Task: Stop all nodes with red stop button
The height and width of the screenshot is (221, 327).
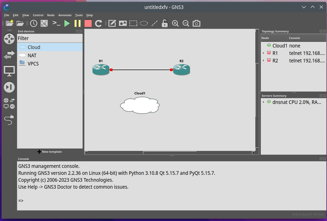Action: (88, 23)
